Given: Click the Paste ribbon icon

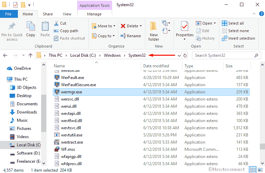Looking at the screenshot, I should click(x=45, y=26).
